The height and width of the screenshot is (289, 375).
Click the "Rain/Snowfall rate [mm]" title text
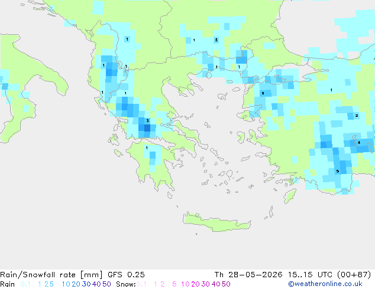(51, 275)
